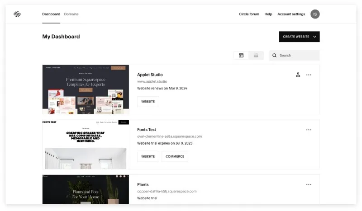Click Website button under Applet Studio
This screenshot has width=362, height=211.
pos(148,102)
